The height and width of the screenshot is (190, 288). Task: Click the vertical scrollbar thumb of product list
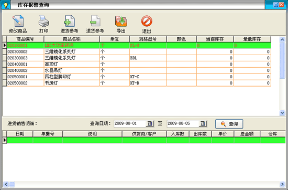(282, 61)
